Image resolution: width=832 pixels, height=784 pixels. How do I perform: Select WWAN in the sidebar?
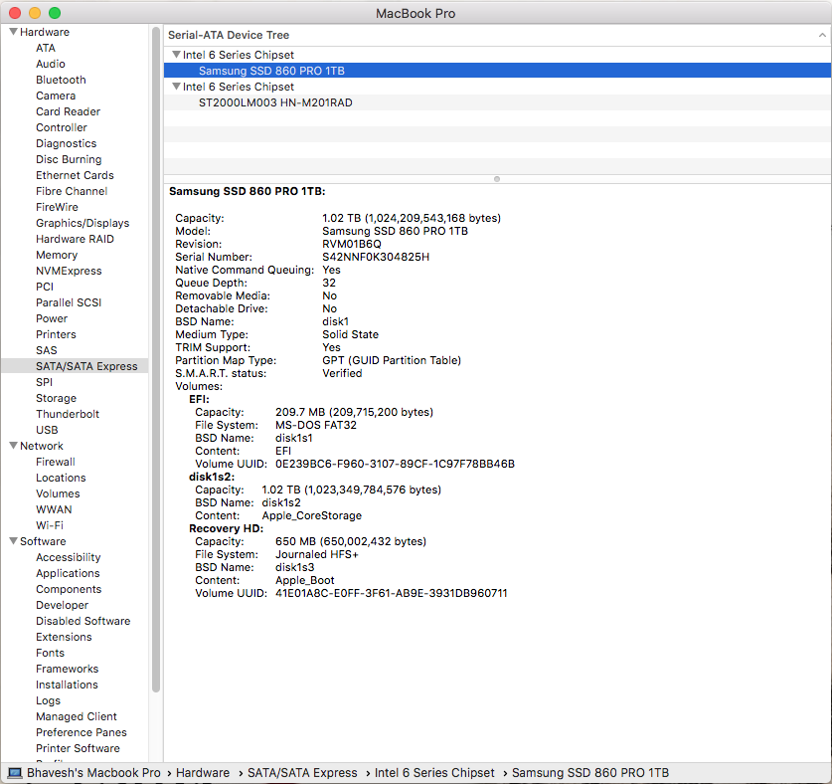[54, 510]
